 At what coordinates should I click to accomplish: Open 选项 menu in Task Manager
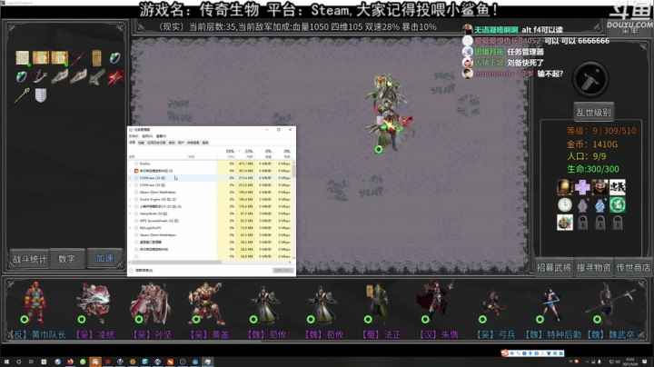[x=147, y=136]
